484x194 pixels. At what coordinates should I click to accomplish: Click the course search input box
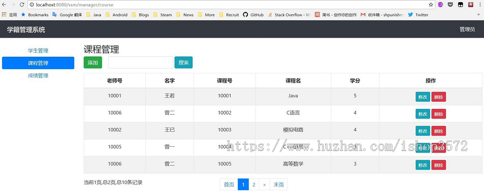tap(140, 62)
